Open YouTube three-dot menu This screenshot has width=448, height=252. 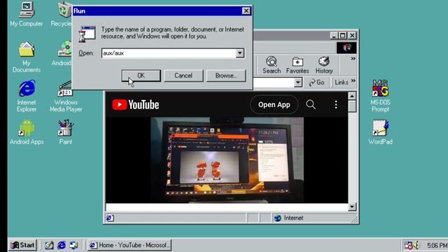point(336,104)
